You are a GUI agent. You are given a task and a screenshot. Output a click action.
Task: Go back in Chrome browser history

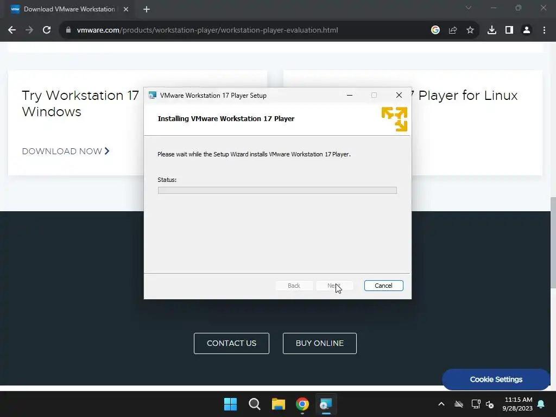[12, 30]
